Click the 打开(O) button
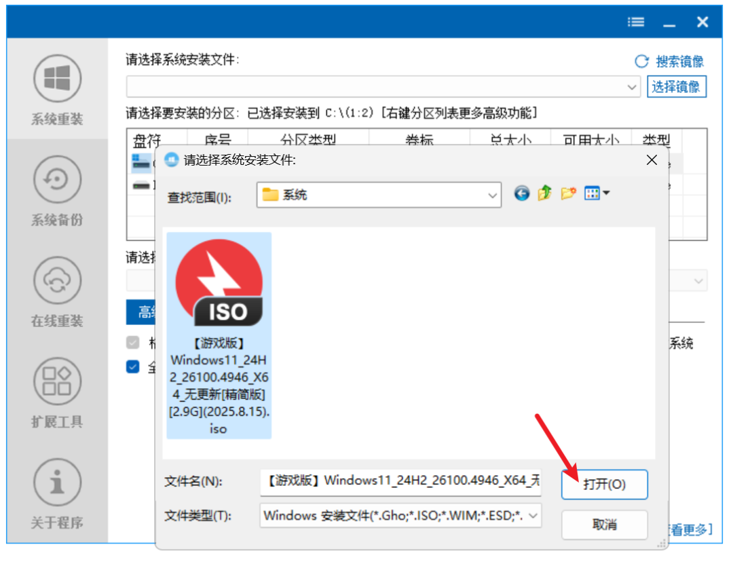Screen dimensions: 733x566 click(x=605, y=484)
